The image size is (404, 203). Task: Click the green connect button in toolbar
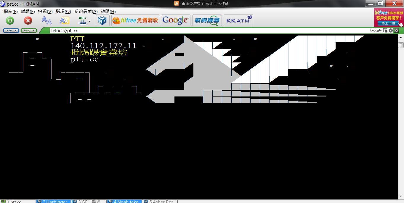click(10, 20)
